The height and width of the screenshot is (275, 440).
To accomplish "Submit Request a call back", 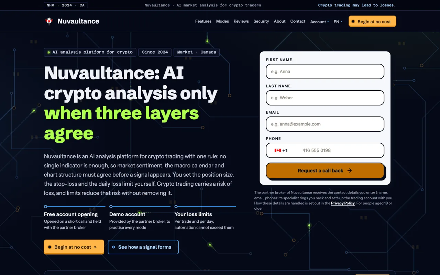I will pyautogui.click(x=325, y=170).
